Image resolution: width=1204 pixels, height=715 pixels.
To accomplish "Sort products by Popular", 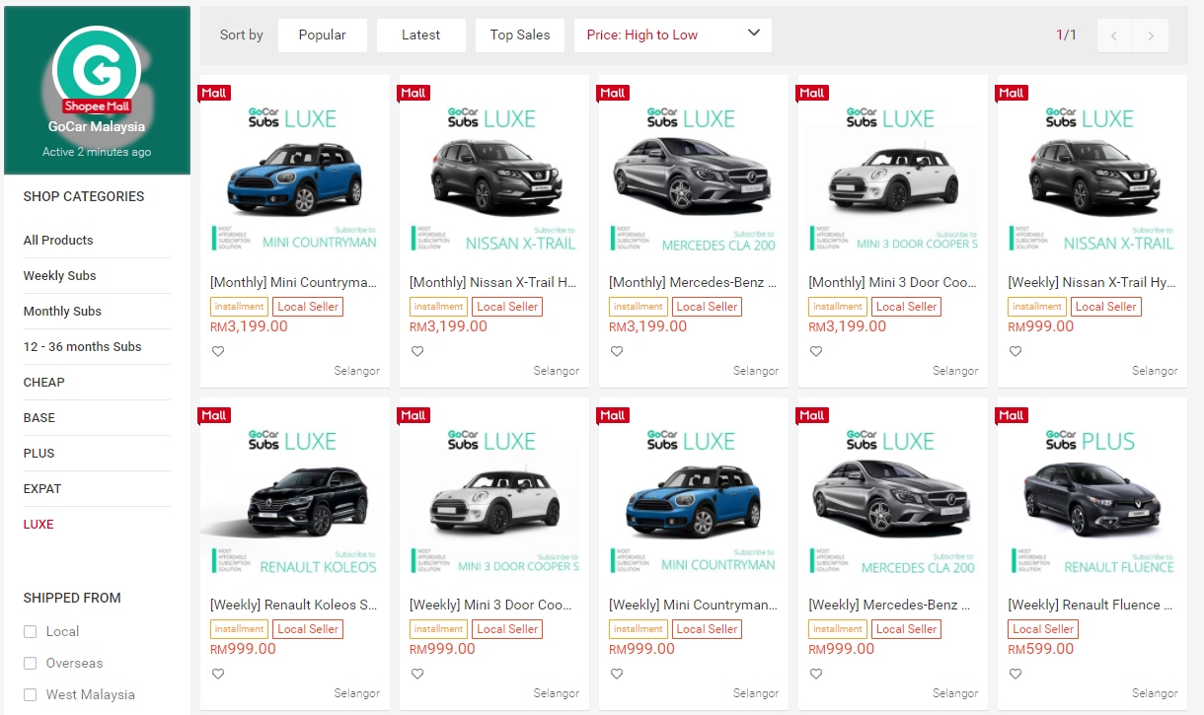I will point(322,36).
